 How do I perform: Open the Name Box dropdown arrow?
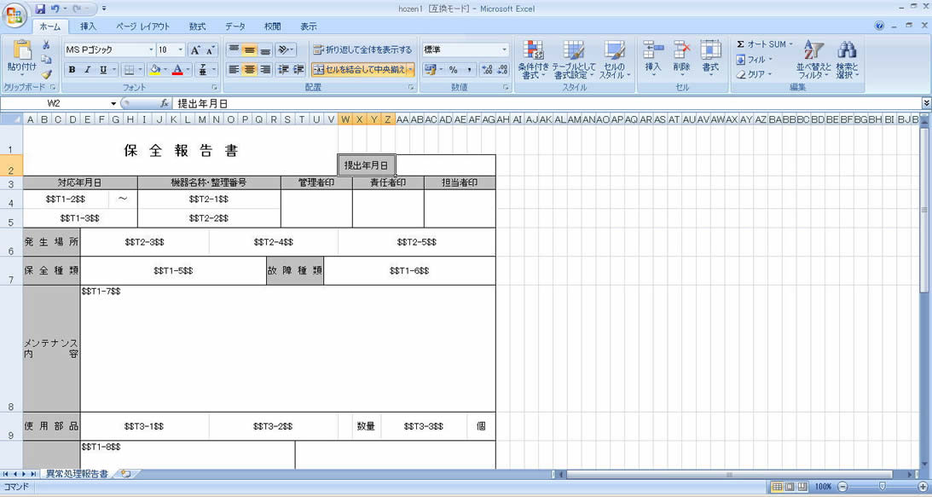pos(113,103)
